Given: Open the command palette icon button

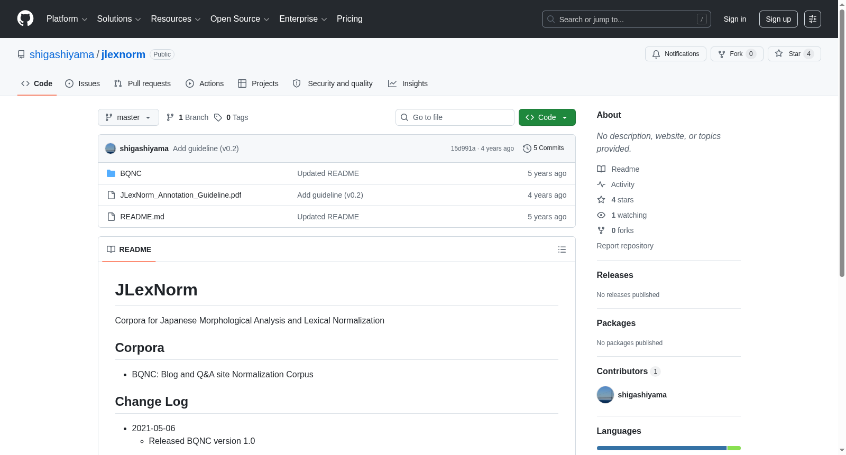Looking at the screenshot, I should click(813, 19).
